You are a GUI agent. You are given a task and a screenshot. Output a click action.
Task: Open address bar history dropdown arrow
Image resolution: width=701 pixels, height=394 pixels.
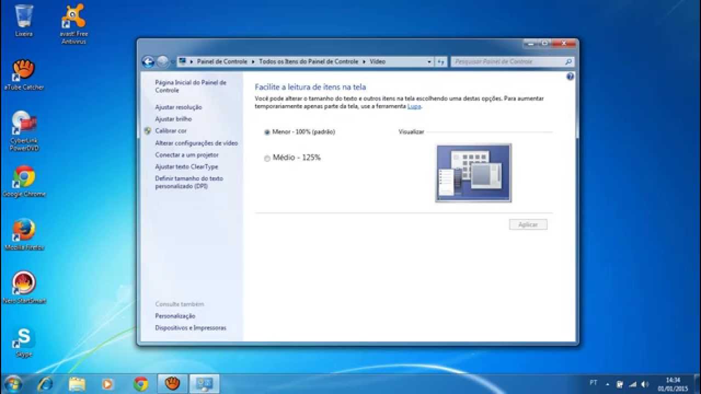click(429, 62)
